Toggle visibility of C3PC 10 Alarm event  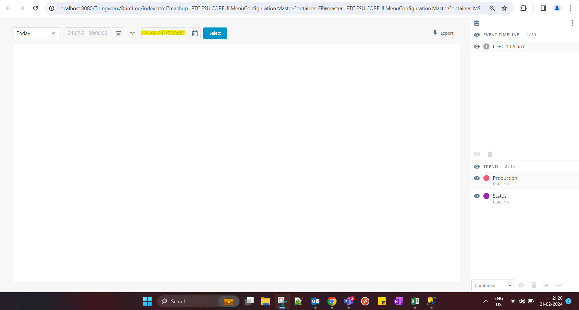pyautogui.click(x=477, y=46)
